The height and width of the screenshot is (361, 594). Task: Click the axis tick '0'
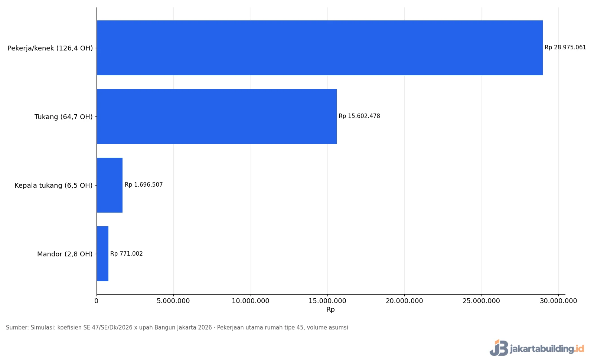pyautogui.click(x=97, y=301)
